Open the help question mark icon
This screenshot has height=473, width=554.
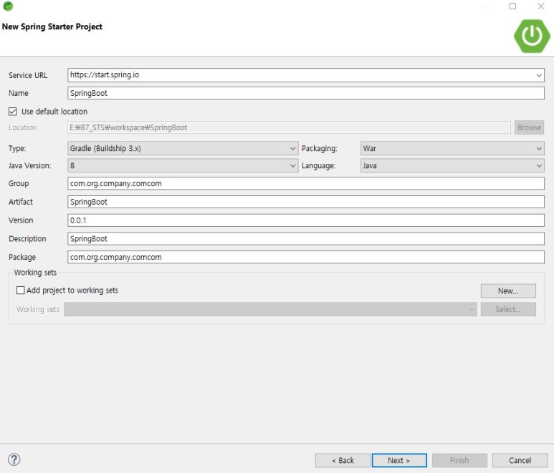[x=14, y=459]
